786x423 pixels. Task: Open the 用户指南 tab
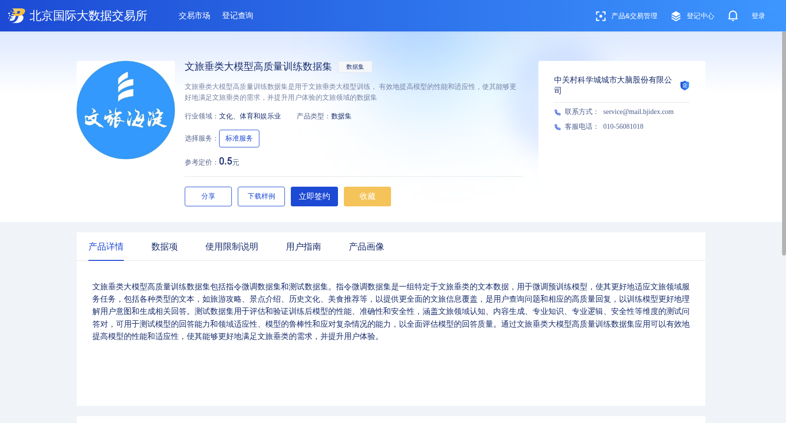point(304,247)
